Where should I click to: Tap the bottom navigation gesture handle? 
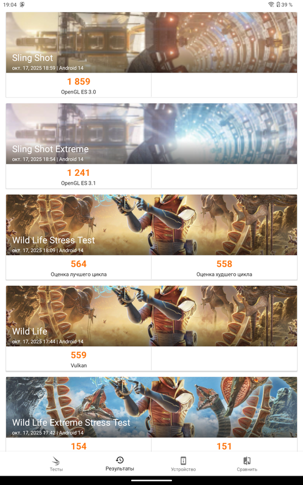click(151, 481)
